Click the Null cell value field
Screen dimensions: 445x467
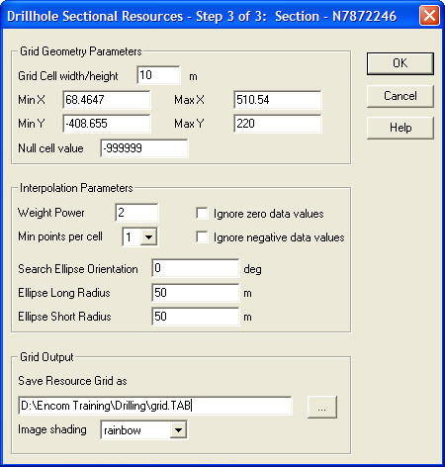144,148
